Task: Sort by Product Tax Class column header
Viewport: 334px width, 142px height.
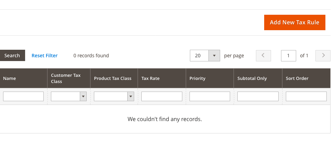Action: [114, 78]
